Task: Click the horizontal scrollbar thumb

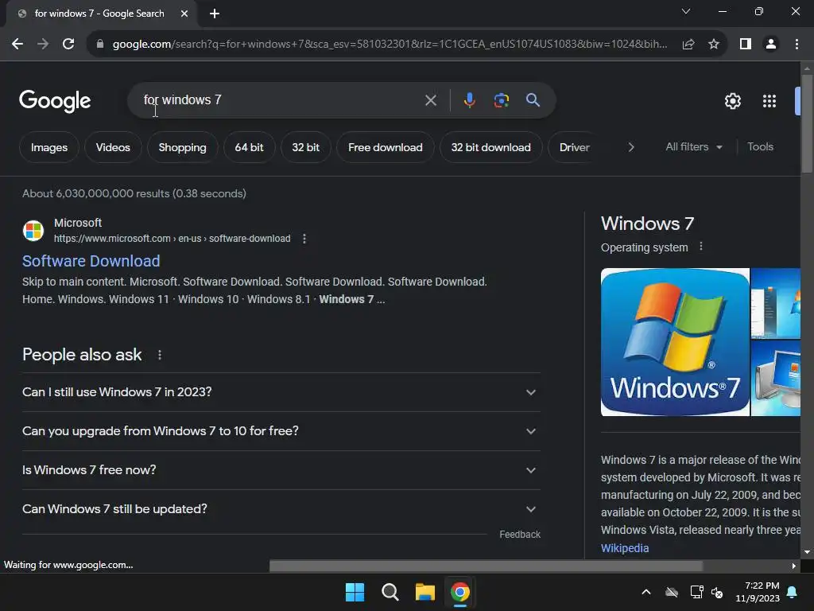Action: pos(486,566)
